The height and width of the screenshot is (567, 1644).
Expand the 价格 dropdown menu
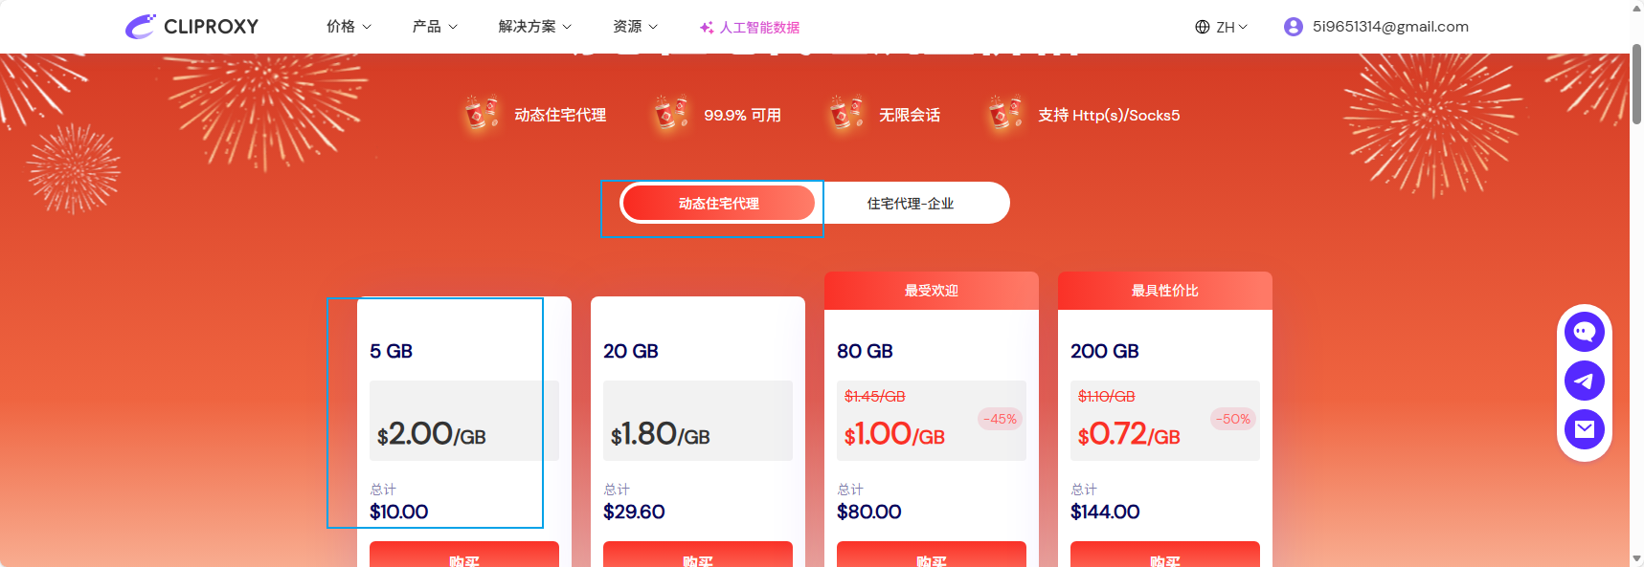pyautogui.click(x=349, y=27)
